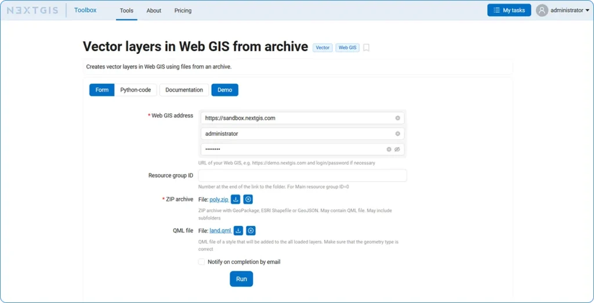
Task: Click the Demo button
Action: [x=224, y=90]
